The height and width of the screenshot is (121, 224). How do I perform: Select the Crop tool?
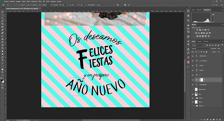pos(2,24)
